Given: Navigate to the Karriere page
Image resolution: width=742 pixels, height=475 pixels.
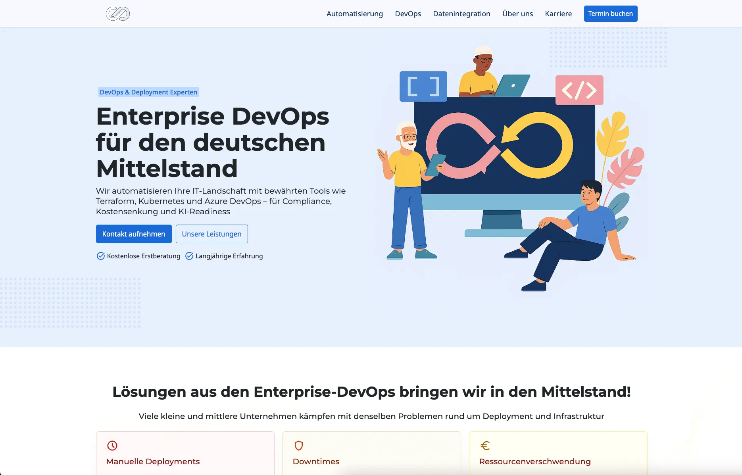Looking at the screenshot, I should click(x=558, y=14).
